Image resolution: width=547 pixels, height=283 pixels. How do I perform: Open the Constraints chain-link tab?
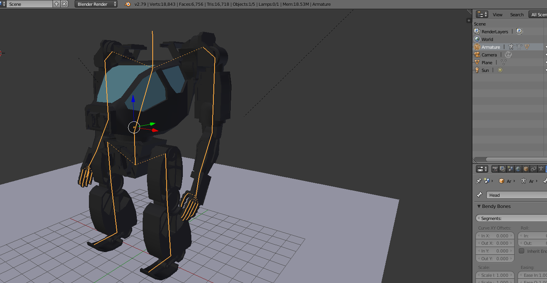coord(533,169)
